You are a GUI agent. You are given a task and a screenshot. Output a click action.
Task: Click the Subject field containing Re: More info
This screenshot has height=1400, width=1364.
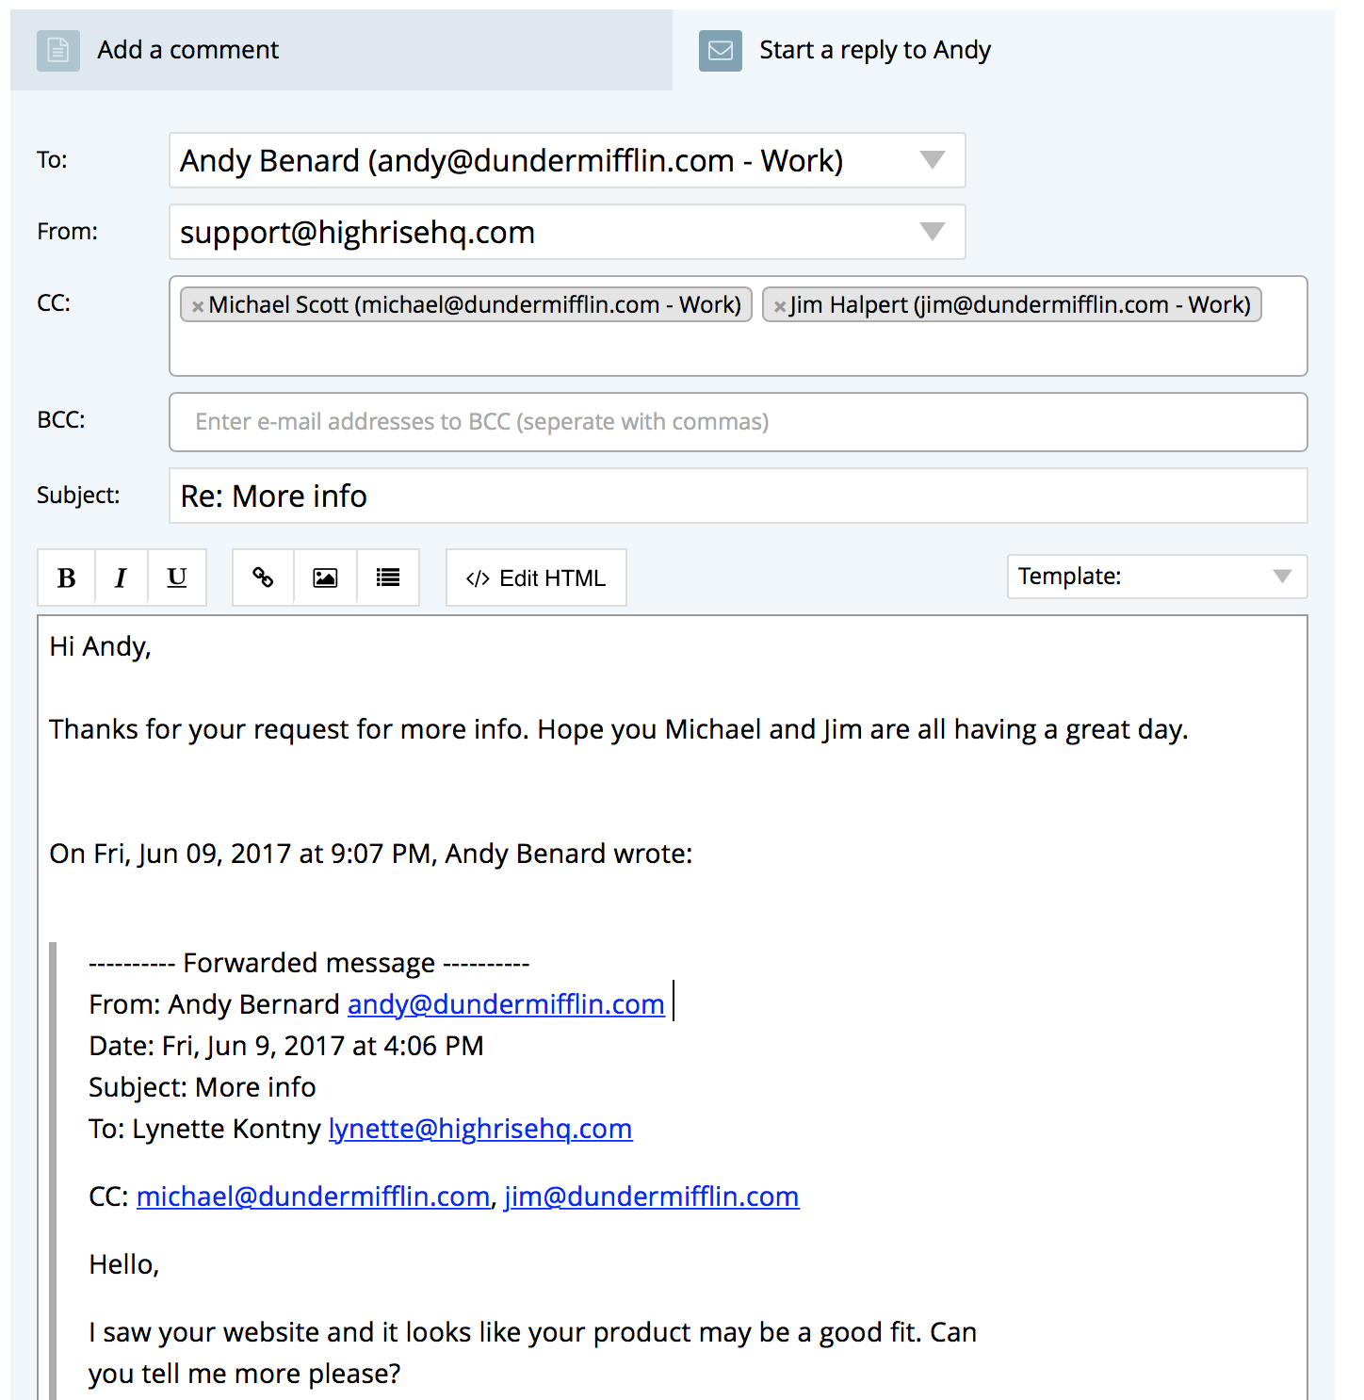point(739,496)
